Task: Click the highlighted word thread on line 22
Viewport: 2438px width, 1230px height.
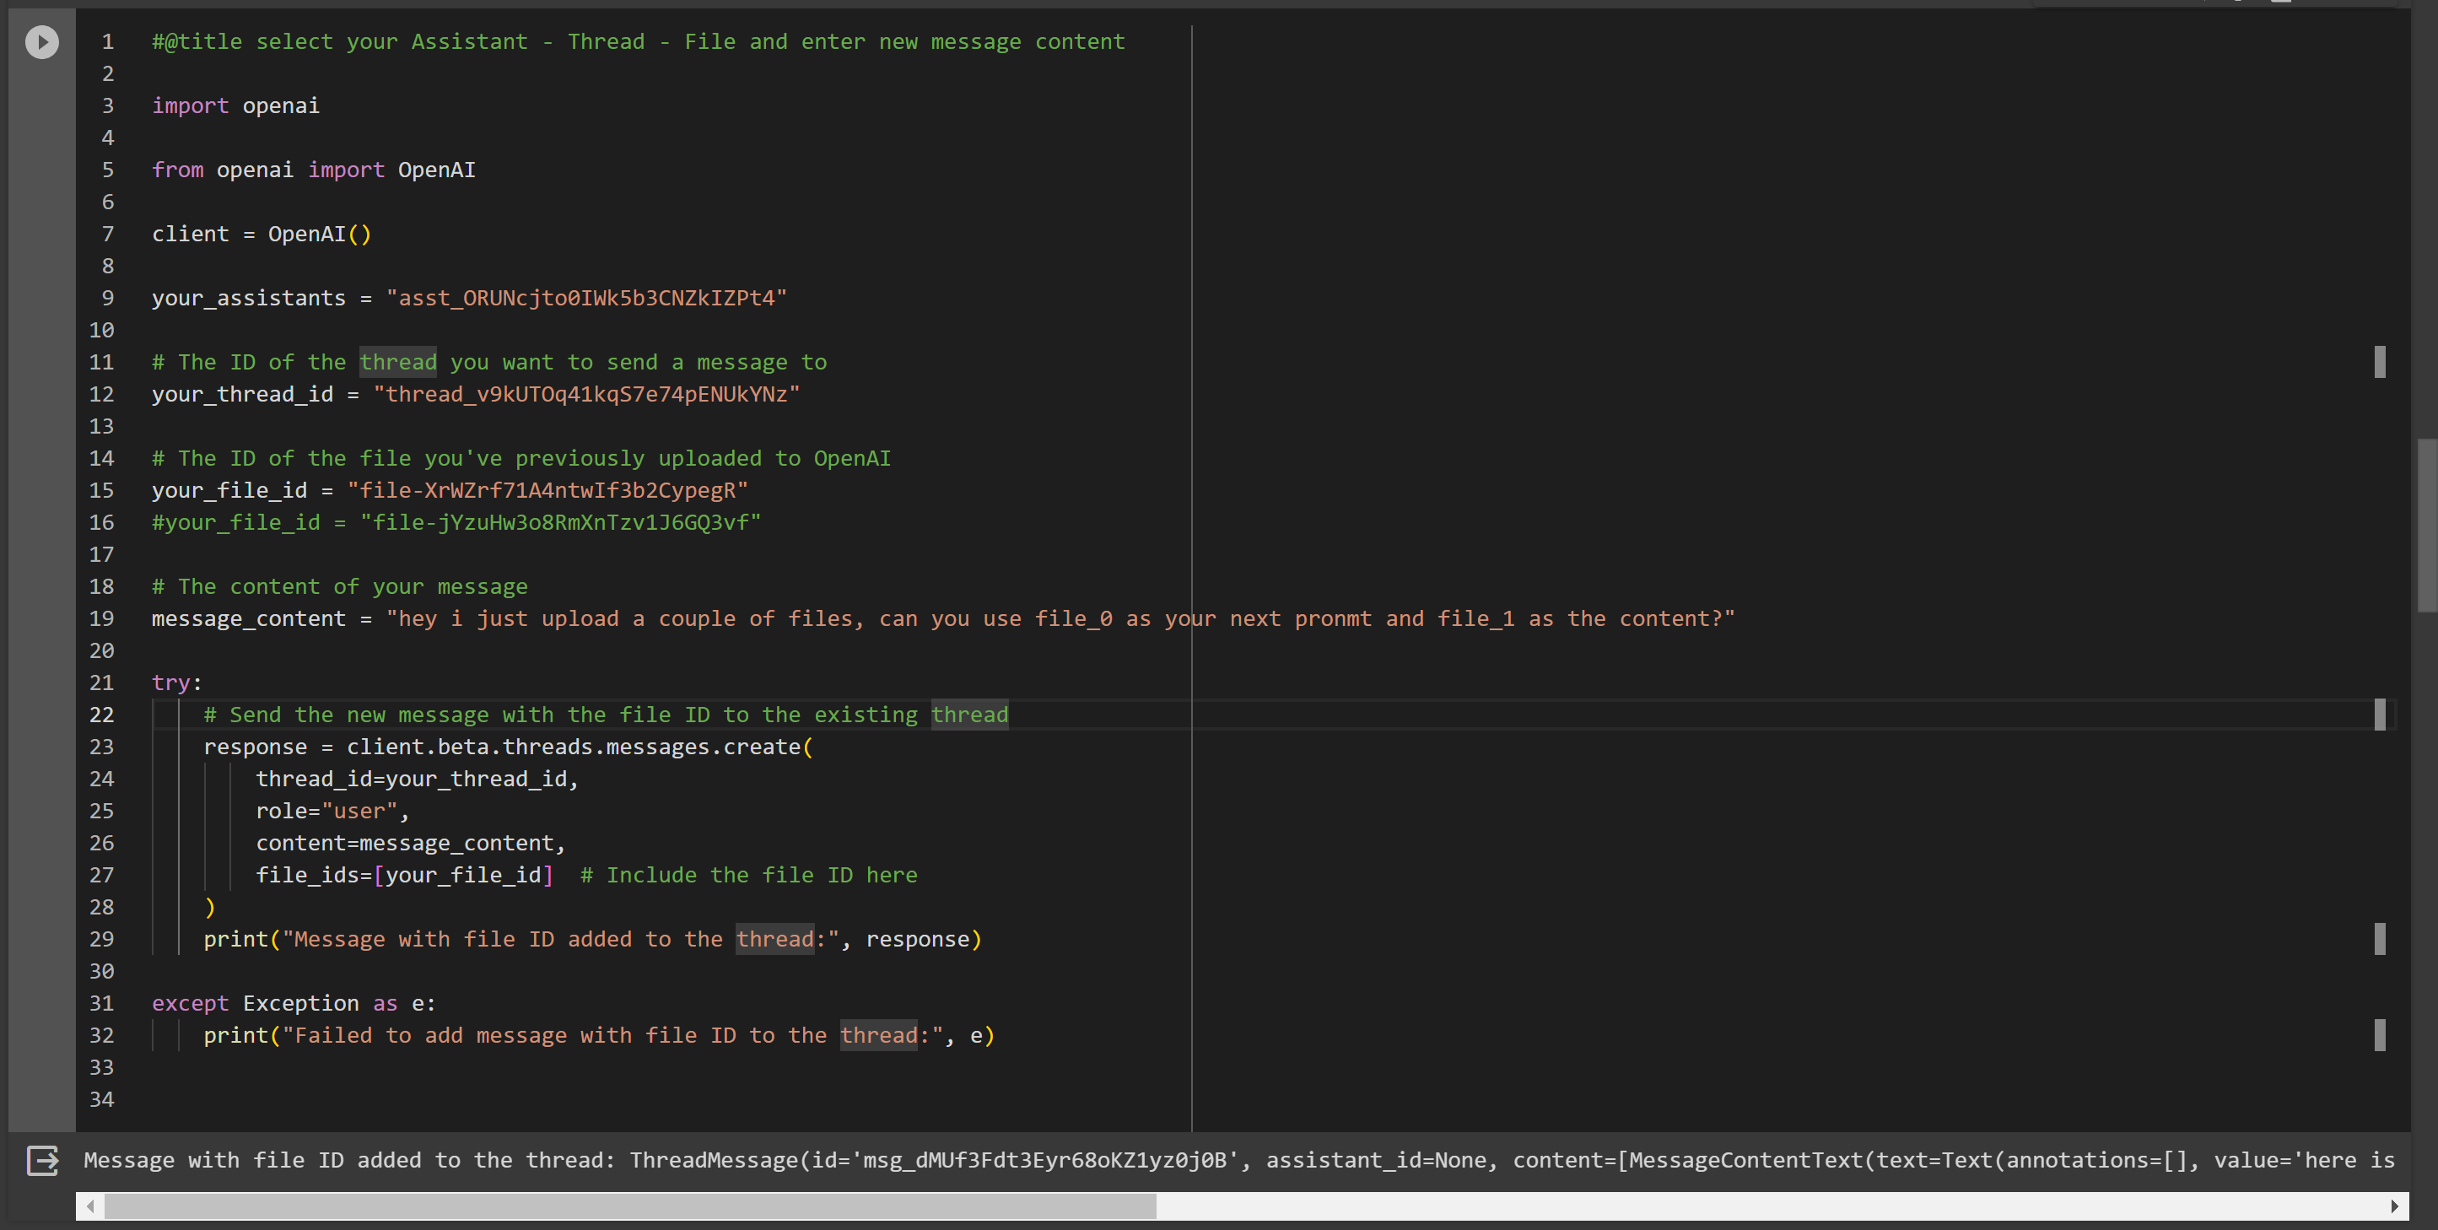Action: pyautogui.click(x=969, y=715)
